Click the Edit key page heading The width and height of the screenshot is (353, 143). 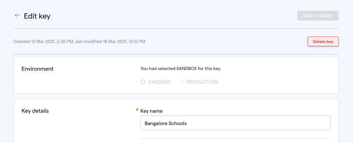coord(37,16)
